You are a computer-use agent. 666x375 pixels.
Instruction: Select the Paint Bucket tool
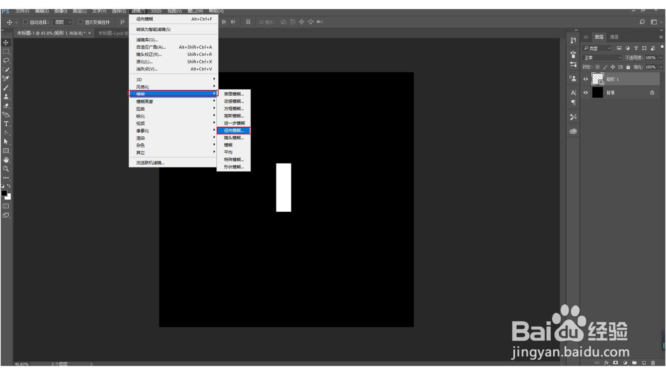[6, 115]
